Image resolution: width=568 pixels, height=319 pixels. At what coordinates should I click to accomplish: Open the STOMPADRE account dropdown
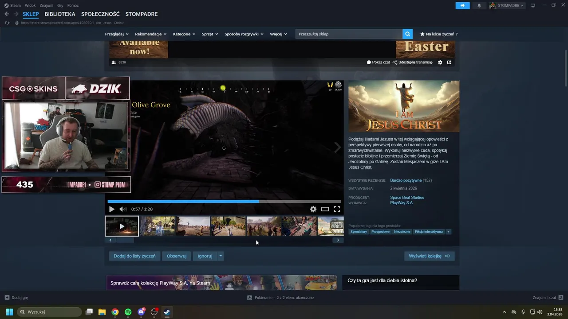[x=506, y=5]
